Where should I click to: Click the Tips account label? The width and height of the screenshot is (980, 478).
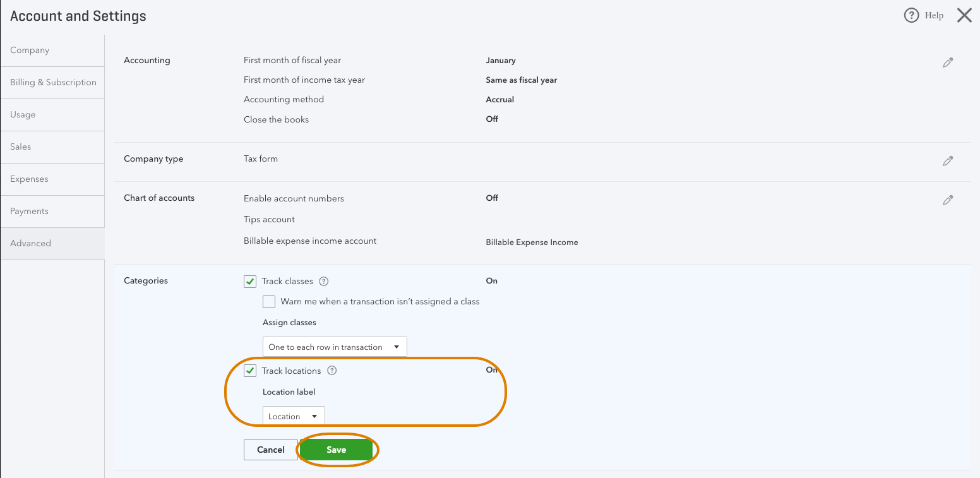click(269, 219)
